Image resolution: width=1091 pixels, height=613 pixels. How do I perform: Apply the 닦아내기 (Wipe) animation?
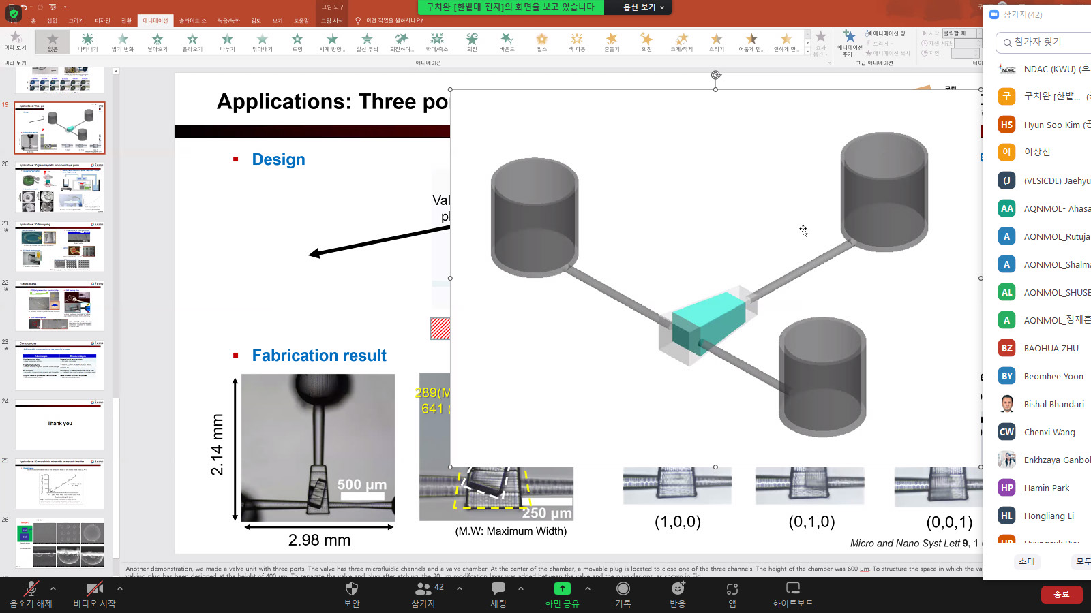pyautogui.click(x=263, y=42)
